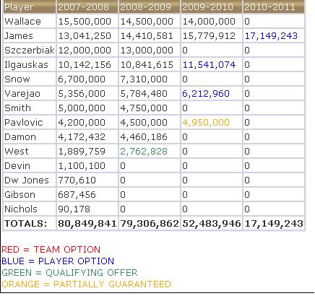
Task: Click the TOTALS row label
Action: (30, 224)
